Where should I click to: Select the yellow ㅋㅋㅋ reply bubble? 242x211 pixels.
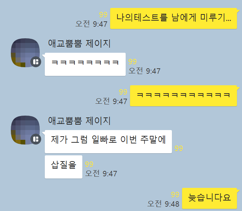click(x=183, y=96)
